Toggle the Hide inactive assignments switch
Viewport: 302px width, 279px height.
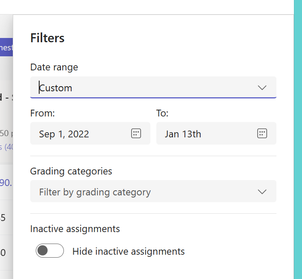click(x=49, y=251)
